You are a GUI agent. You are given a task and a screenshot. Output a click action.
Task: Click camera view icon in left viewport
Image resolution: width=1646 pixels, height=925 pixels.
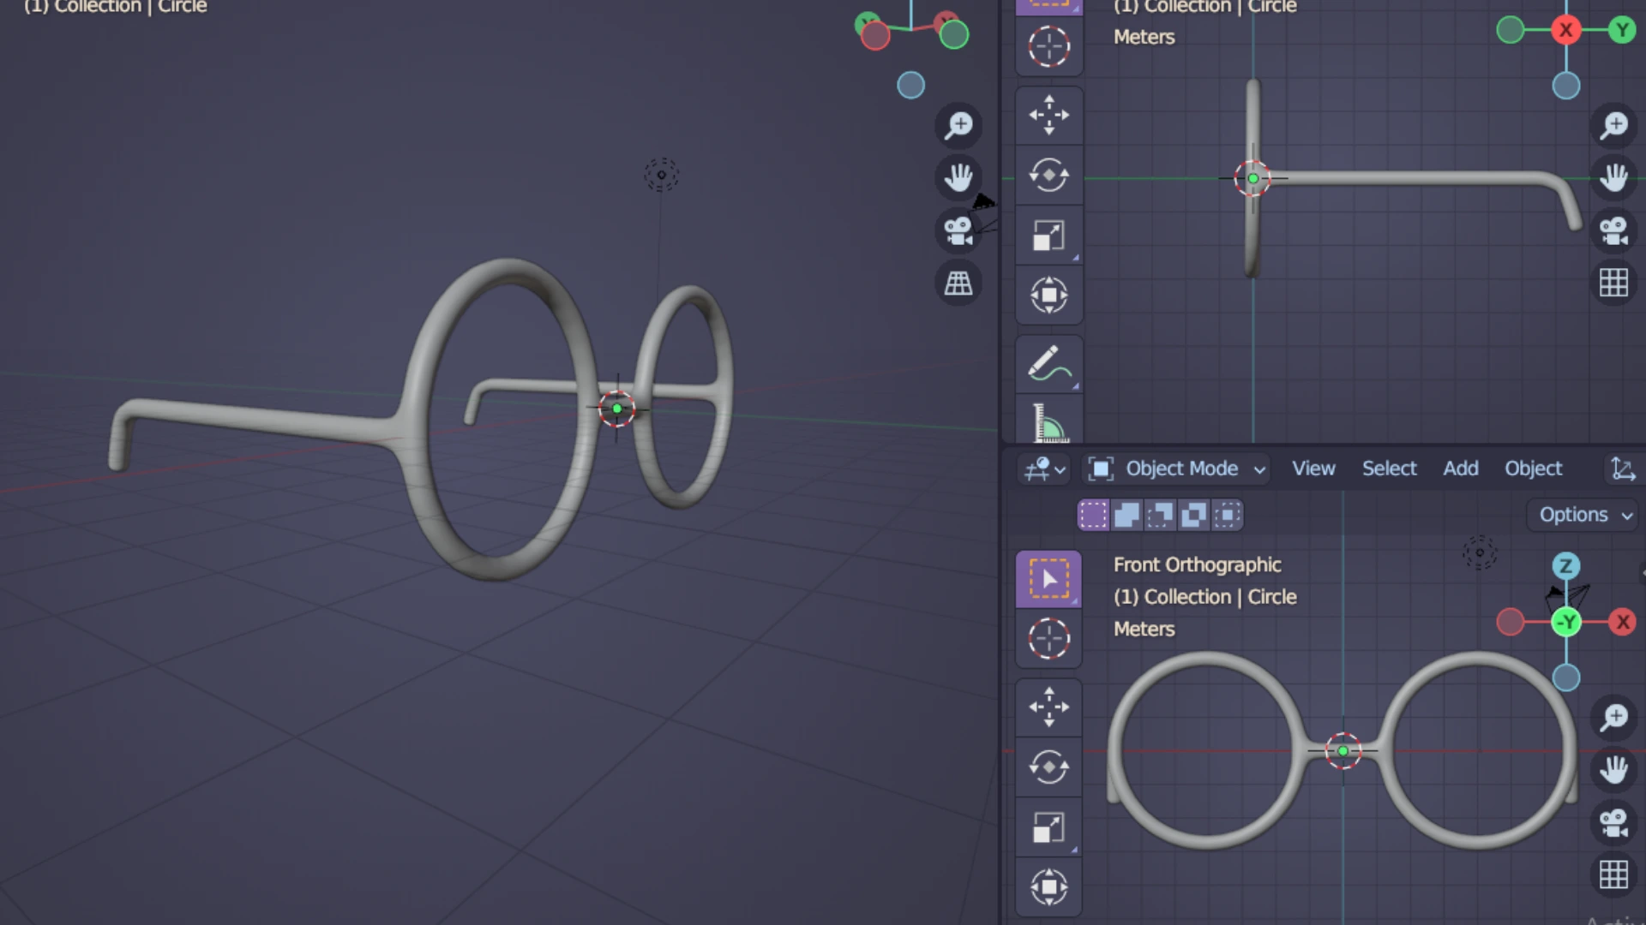(x=958, y=230)
